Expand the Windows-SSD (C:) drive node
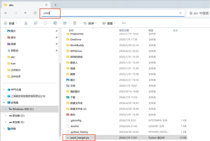The height and width of the screenshot is (141, 210). tap(6, 109)
